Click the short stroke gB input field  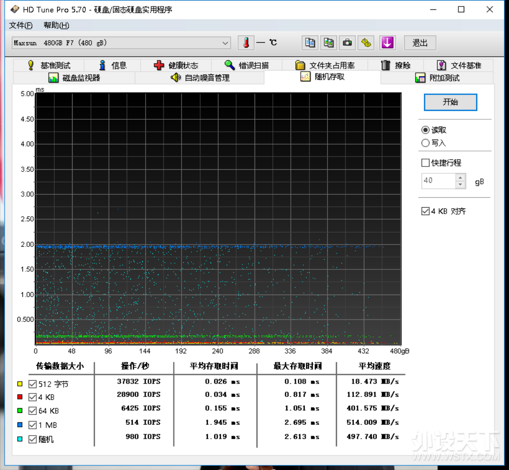(438, 181)
